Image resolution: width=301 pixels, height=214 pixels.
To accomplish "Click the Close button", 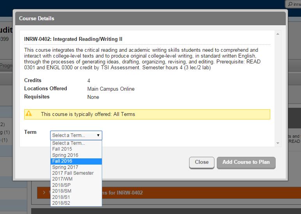I will [202, 163].
